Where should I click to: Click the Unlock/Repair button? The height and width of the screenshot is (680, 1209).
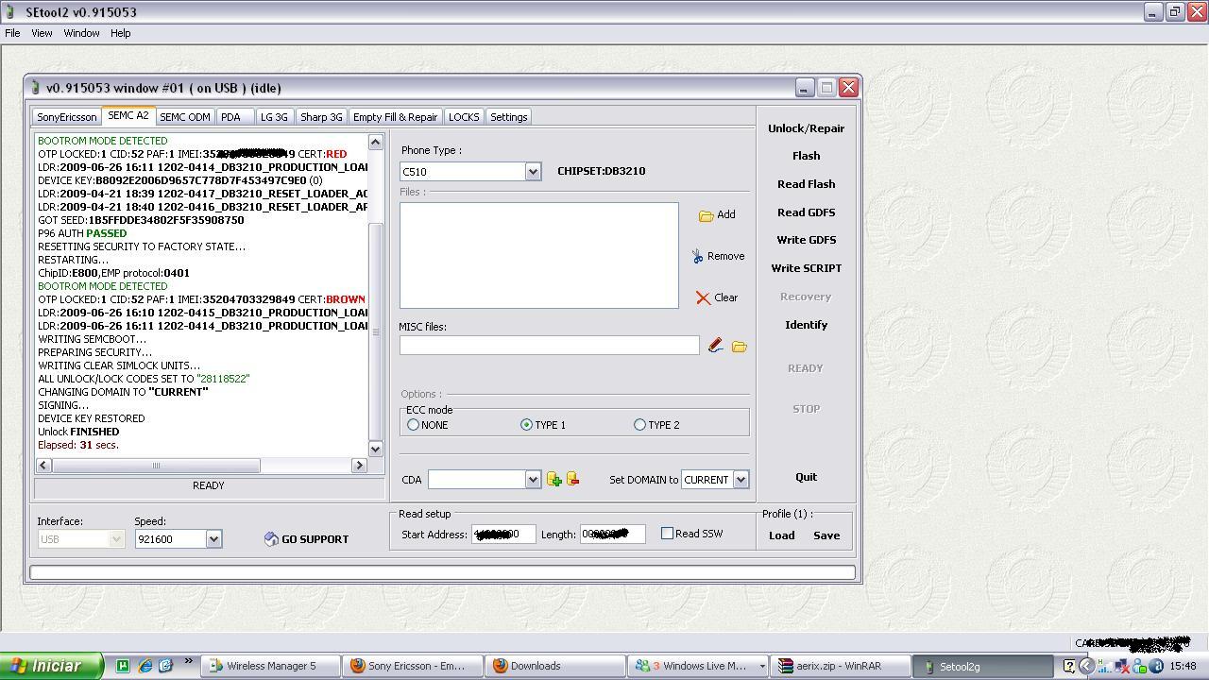[x=806, y=128]
